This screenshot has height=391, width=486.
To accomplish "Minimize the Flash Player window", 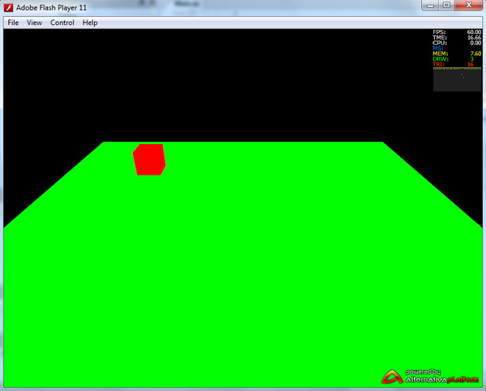I will [430, 6].
